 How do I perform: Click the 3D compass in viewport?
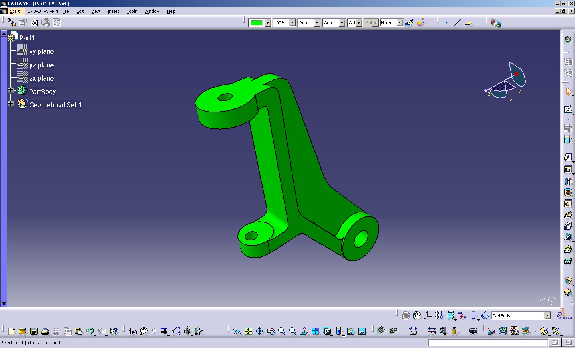[x=506, y=81]
